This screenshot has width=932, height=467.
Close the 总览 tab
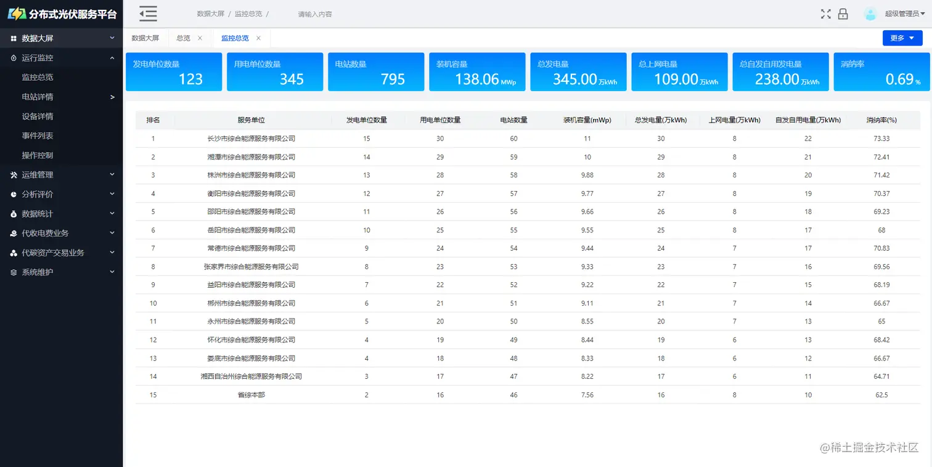coord(200,38)
